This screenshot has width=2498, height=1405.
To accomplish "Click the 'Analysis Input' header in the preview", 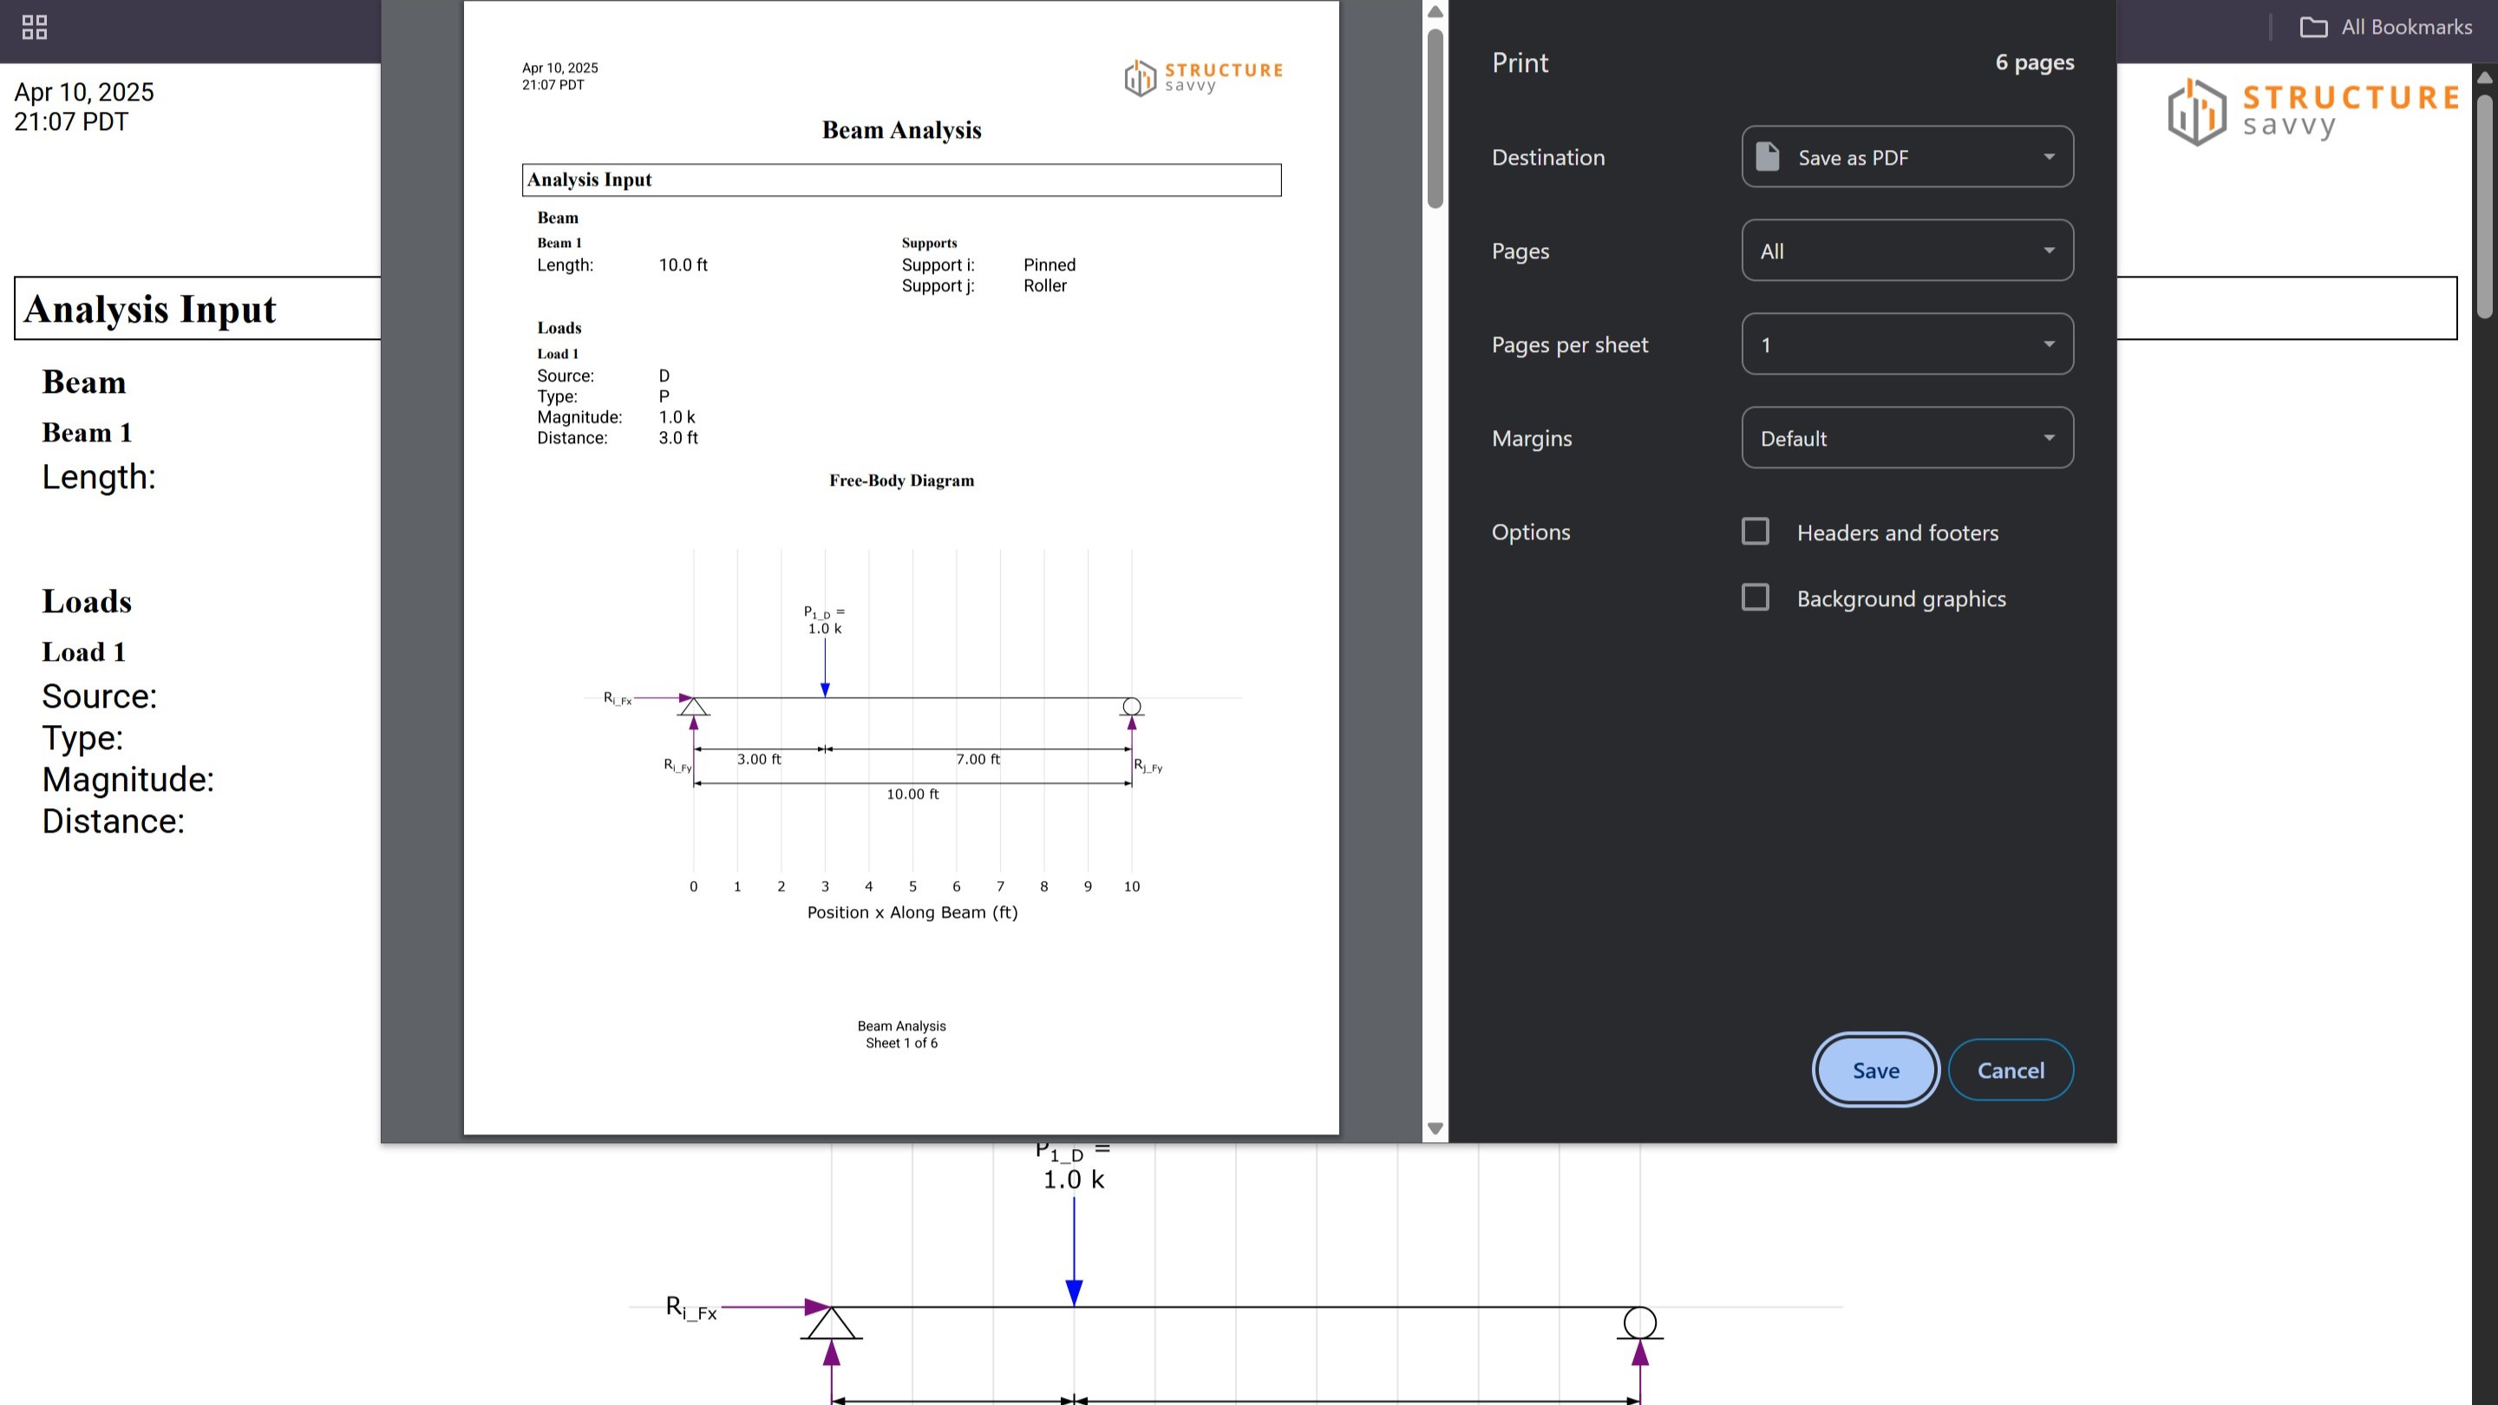I will coord(589,180).
